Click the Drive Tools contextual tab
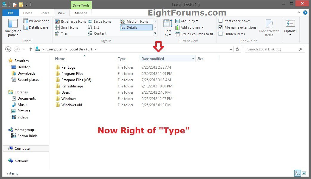Screen dimensions: 311x179 coord(81,5)
